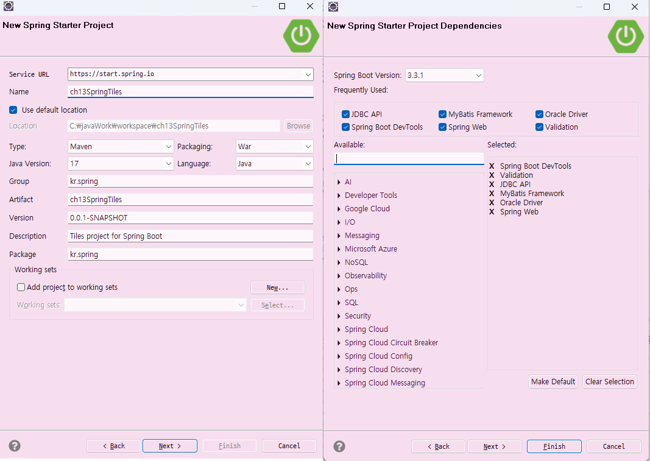650x461 pixels.
Task: Click Finish in Dependencies dialog
Action: (554, 446)
